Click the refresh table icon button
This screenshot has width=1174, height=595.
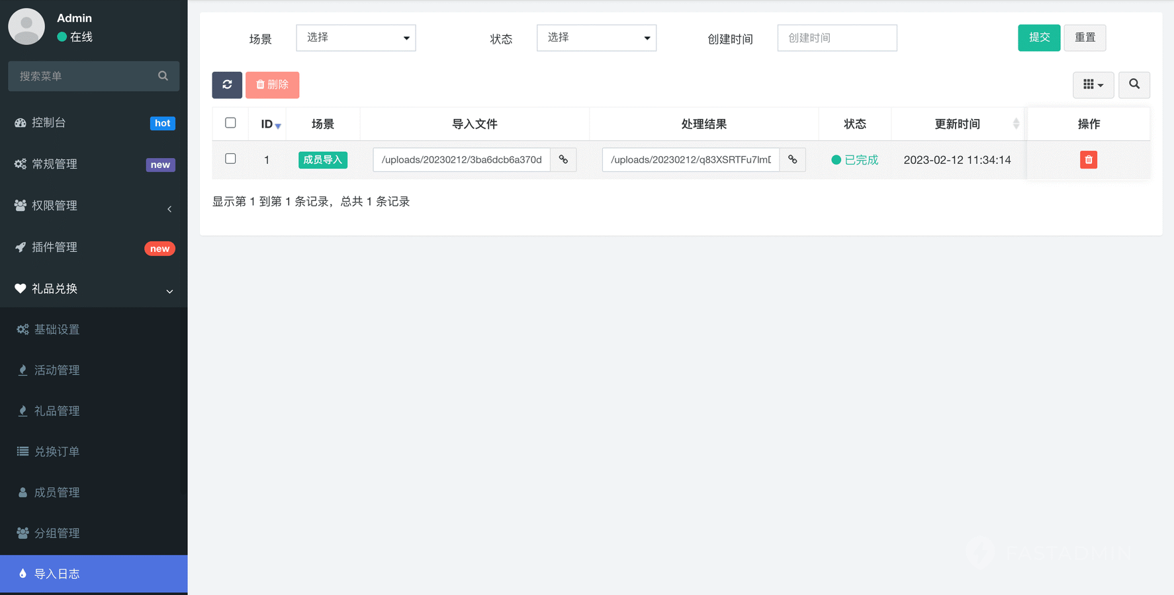227,85
